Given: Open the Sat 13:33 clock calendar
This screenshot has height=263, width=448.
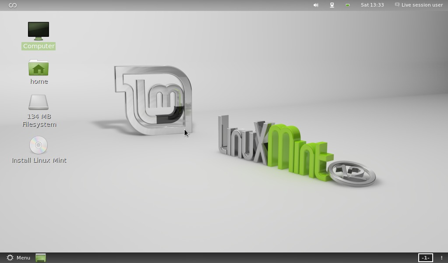Looking at the screenshot, I should click(372, 5).
